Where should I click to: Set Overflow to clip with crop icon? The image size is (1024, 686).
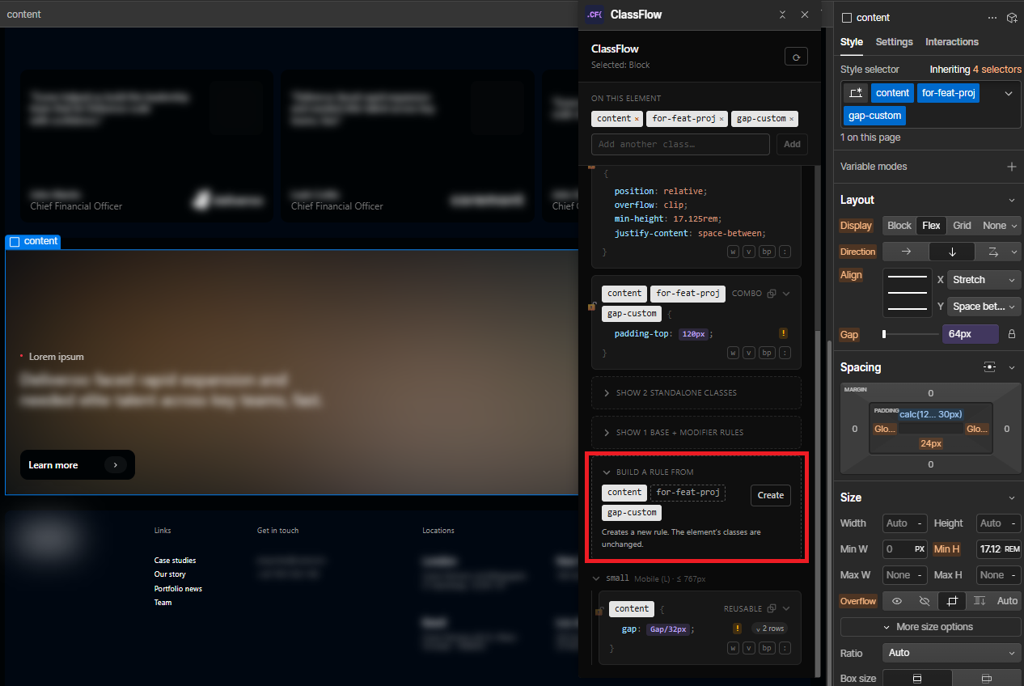[952, 601]
